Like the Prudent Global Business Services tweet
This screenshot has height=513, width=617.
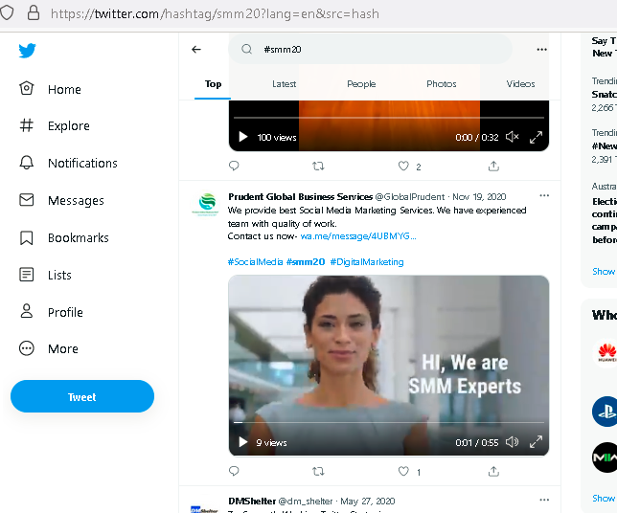click(404, 471)
